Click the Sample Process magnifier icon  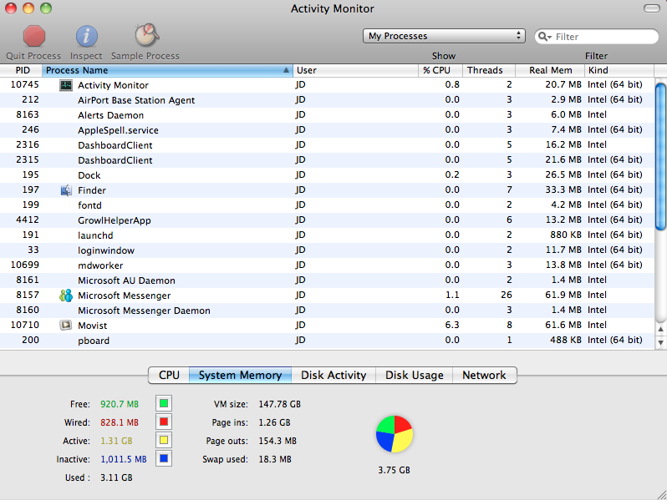click(x=147, y=35)
